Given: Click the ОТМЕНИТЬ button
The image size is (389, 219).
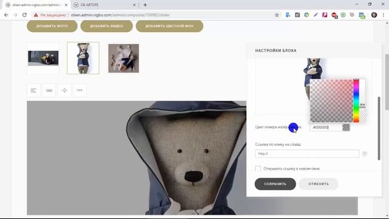Looking at the screenshot, I should (x=318, y=184).
